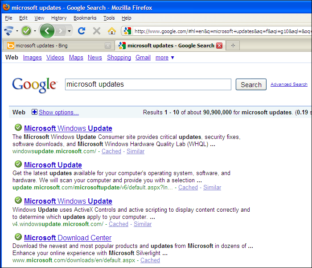
Task: Open Gmail link
Action: 143,58
